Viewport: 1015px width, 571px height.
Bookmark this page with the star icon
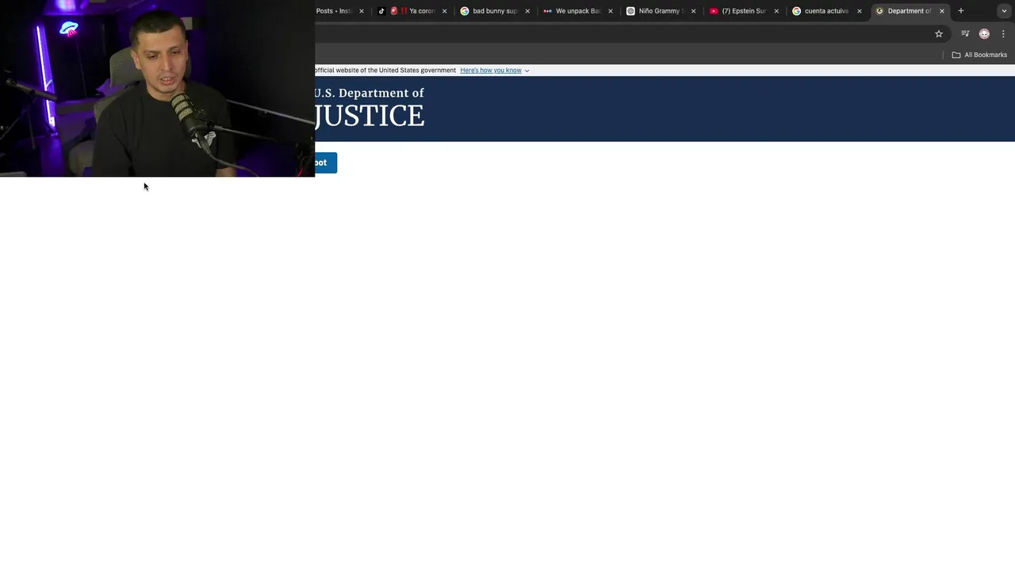click(x=939, y=33)
